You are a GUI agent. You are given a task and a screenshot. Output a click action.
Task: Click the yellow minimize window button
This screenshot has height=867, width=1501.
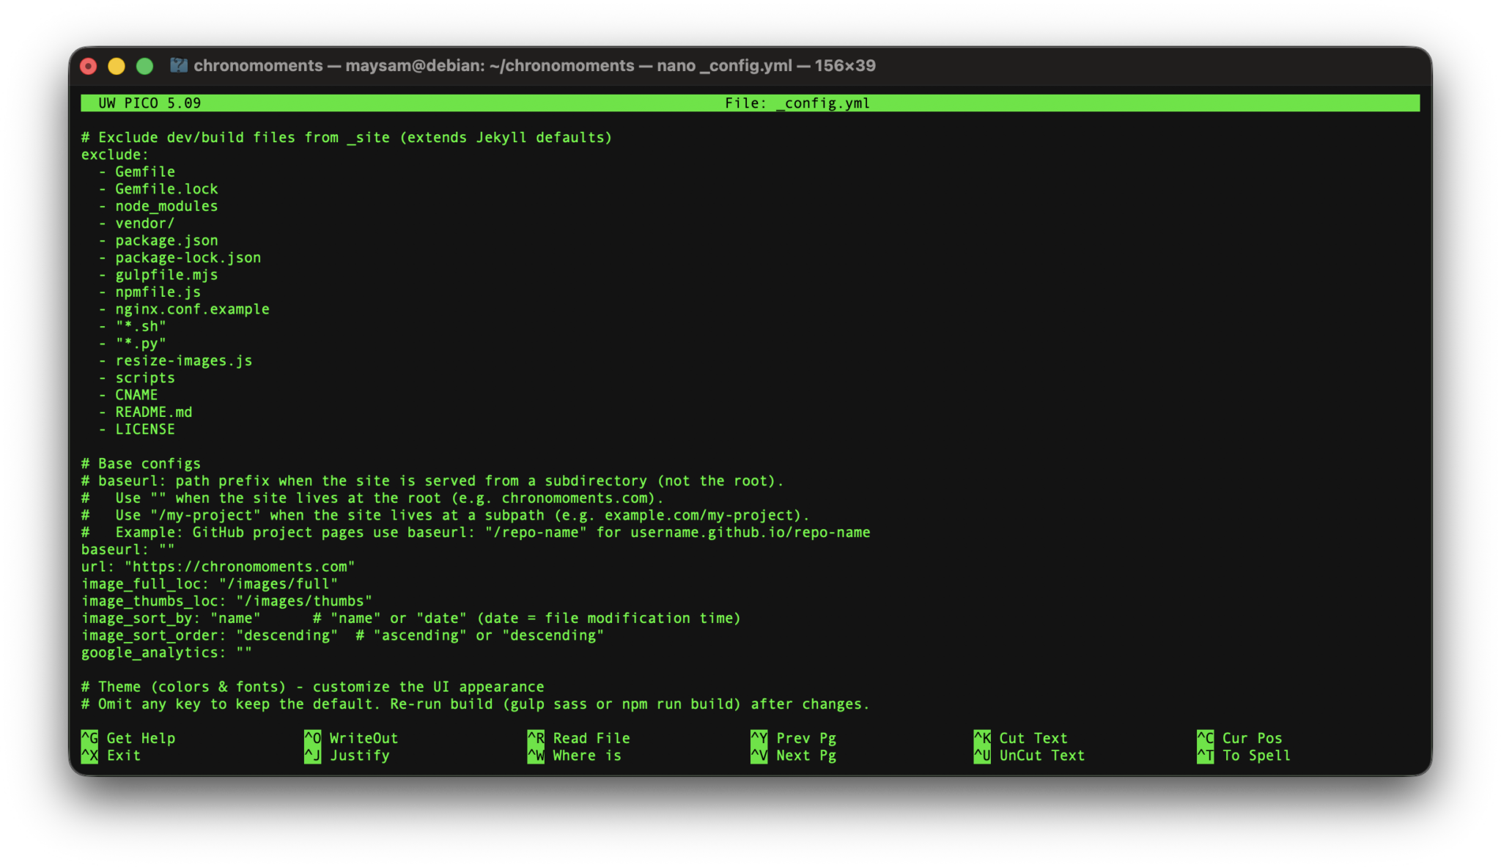click(x=117, y=66)
